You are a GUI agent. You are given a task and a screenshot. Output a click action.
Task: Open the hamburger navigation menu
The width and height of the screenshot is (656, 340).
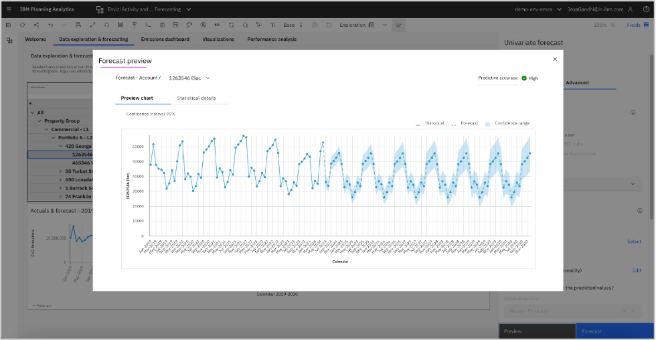coord(9,9)
